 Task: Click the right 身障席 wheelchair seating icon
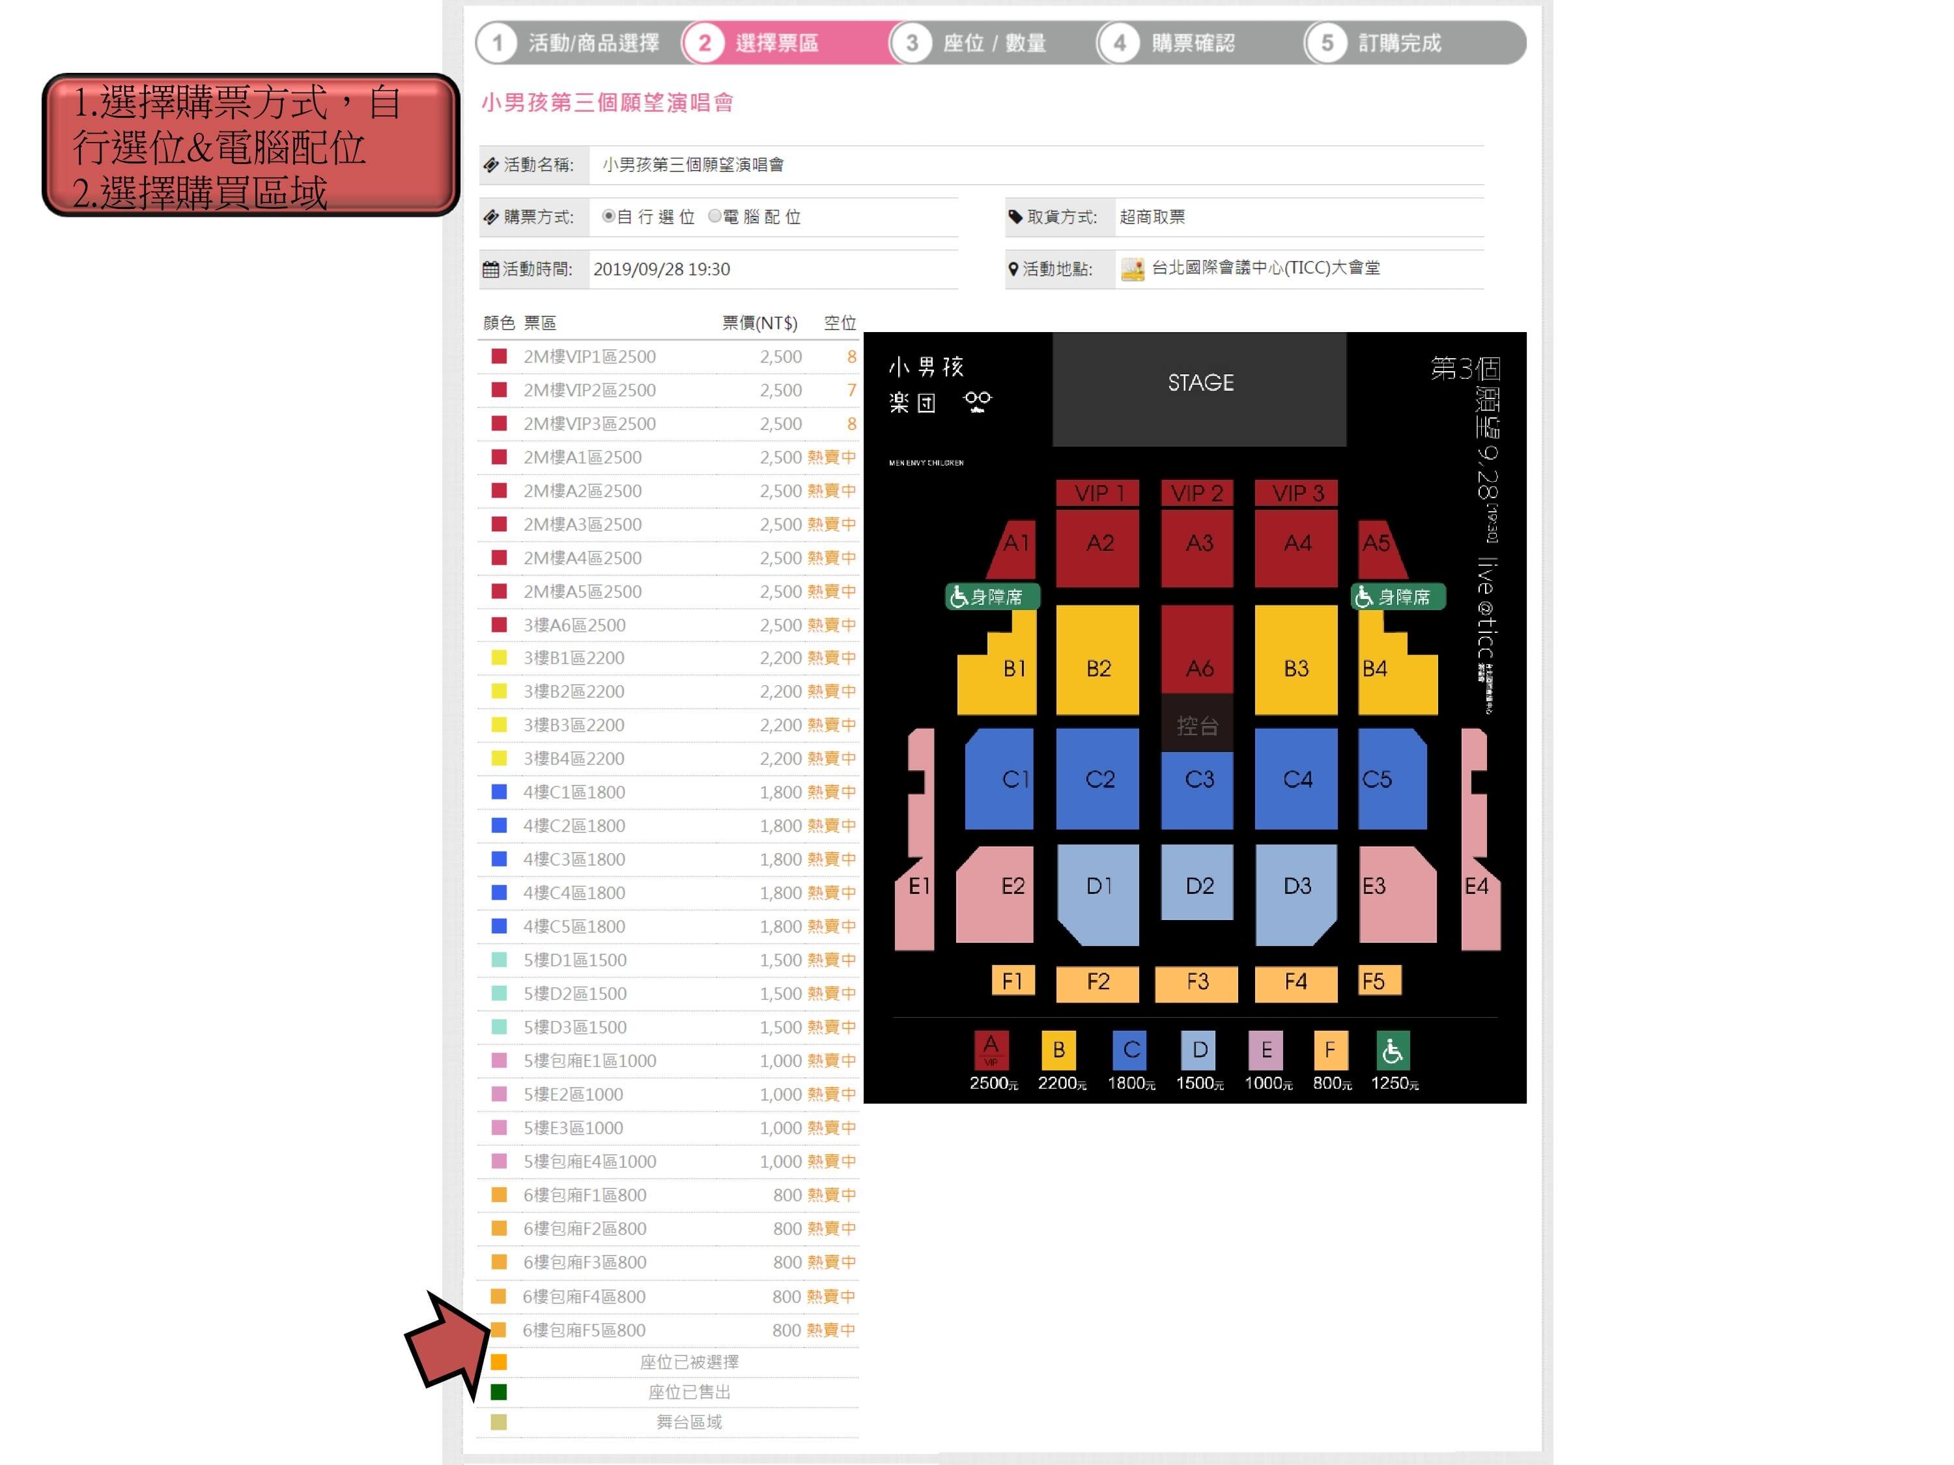click(1398, 597)
